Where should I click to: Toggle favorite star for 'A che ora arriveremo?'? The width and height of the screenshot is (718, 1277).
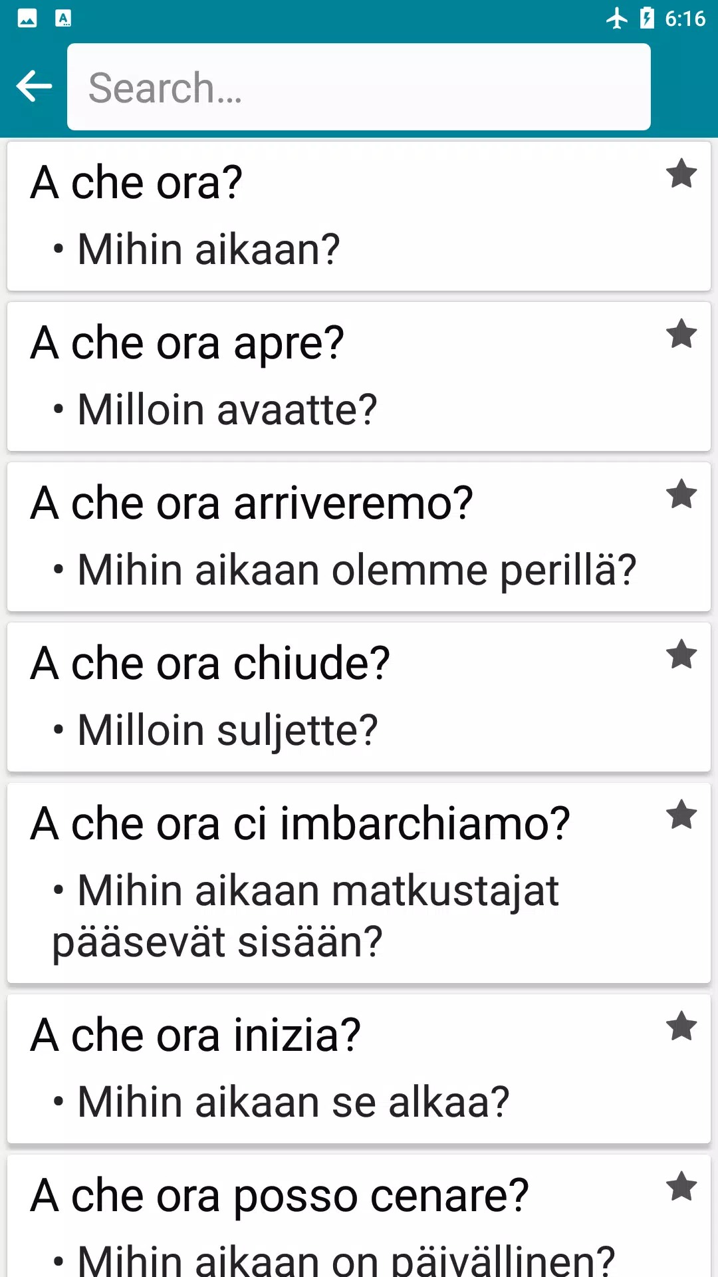pyautogui.click(x=681, y=494)
